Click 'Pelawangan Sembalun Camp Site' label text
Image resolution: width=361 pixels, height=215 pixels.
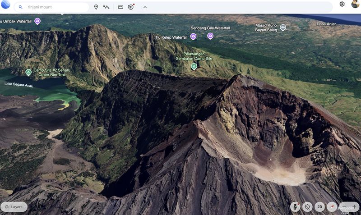click(194, 56)
